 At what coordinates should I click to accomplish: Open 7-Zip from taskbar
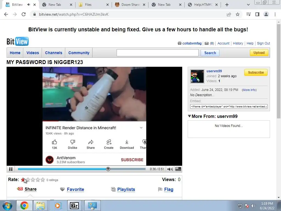coord(74,206)
